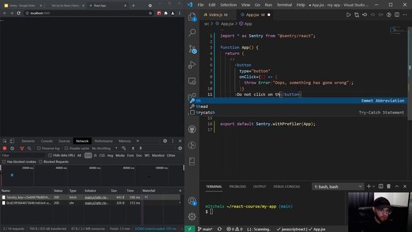The width and height of the screenshot is (412, 232).
Task: Open the terminal selector 1: bash, bash
Action: click(338, 186)
